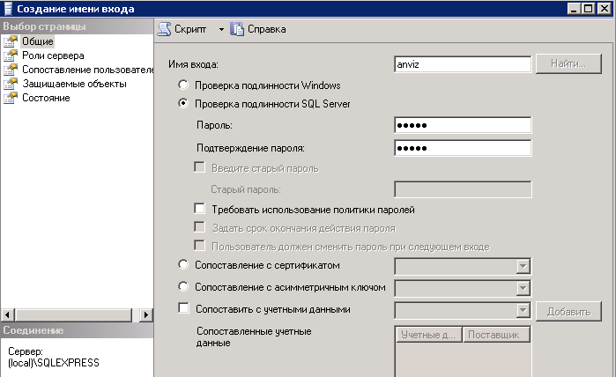Expand the asymmetric key combo box
The height and width of the screenshot is (377, 616).
pos(523,288)
